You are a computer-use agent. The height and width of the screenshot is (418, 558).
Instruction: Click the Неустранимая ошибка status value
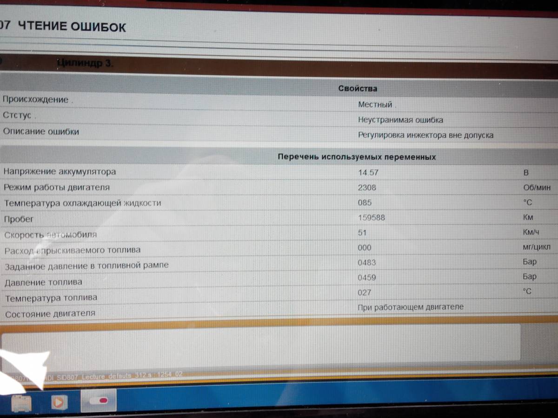click(400, 120)
